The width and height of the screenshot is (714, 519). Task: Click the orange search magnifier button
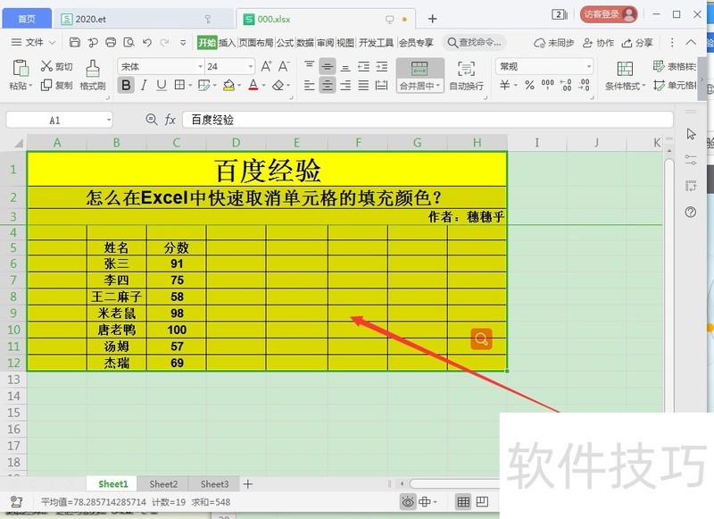pos(481,339)
